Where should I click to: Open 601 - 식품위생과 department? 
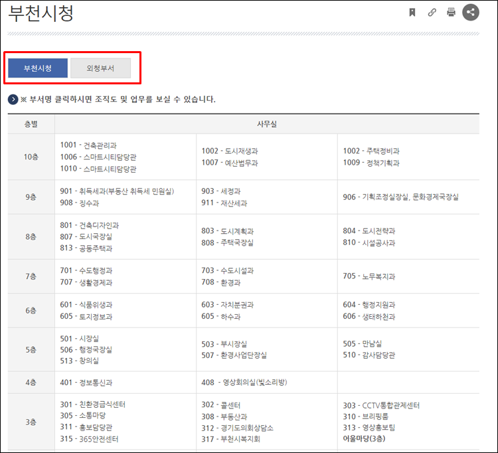86,305
